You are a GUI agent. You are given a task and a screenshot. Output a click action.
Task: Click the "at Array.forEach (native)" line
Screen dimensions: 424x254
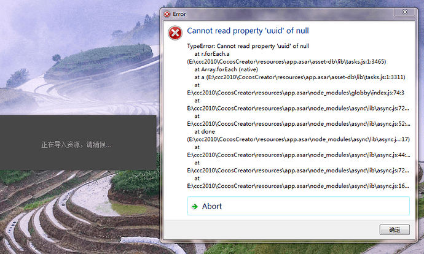tap(226, 69)
